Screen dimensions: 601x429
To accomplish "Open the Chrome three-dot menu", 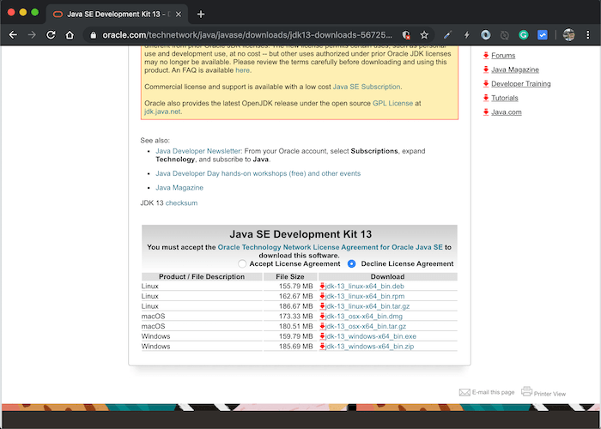I will click(x=587, y=35).
